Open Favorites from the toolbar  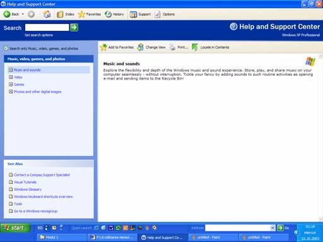point(89,14)
